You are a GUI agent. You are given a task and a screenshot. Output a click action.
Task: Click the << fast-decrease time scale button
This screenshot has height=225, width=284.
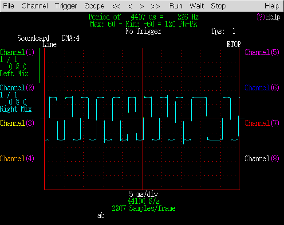click(116, 6)
